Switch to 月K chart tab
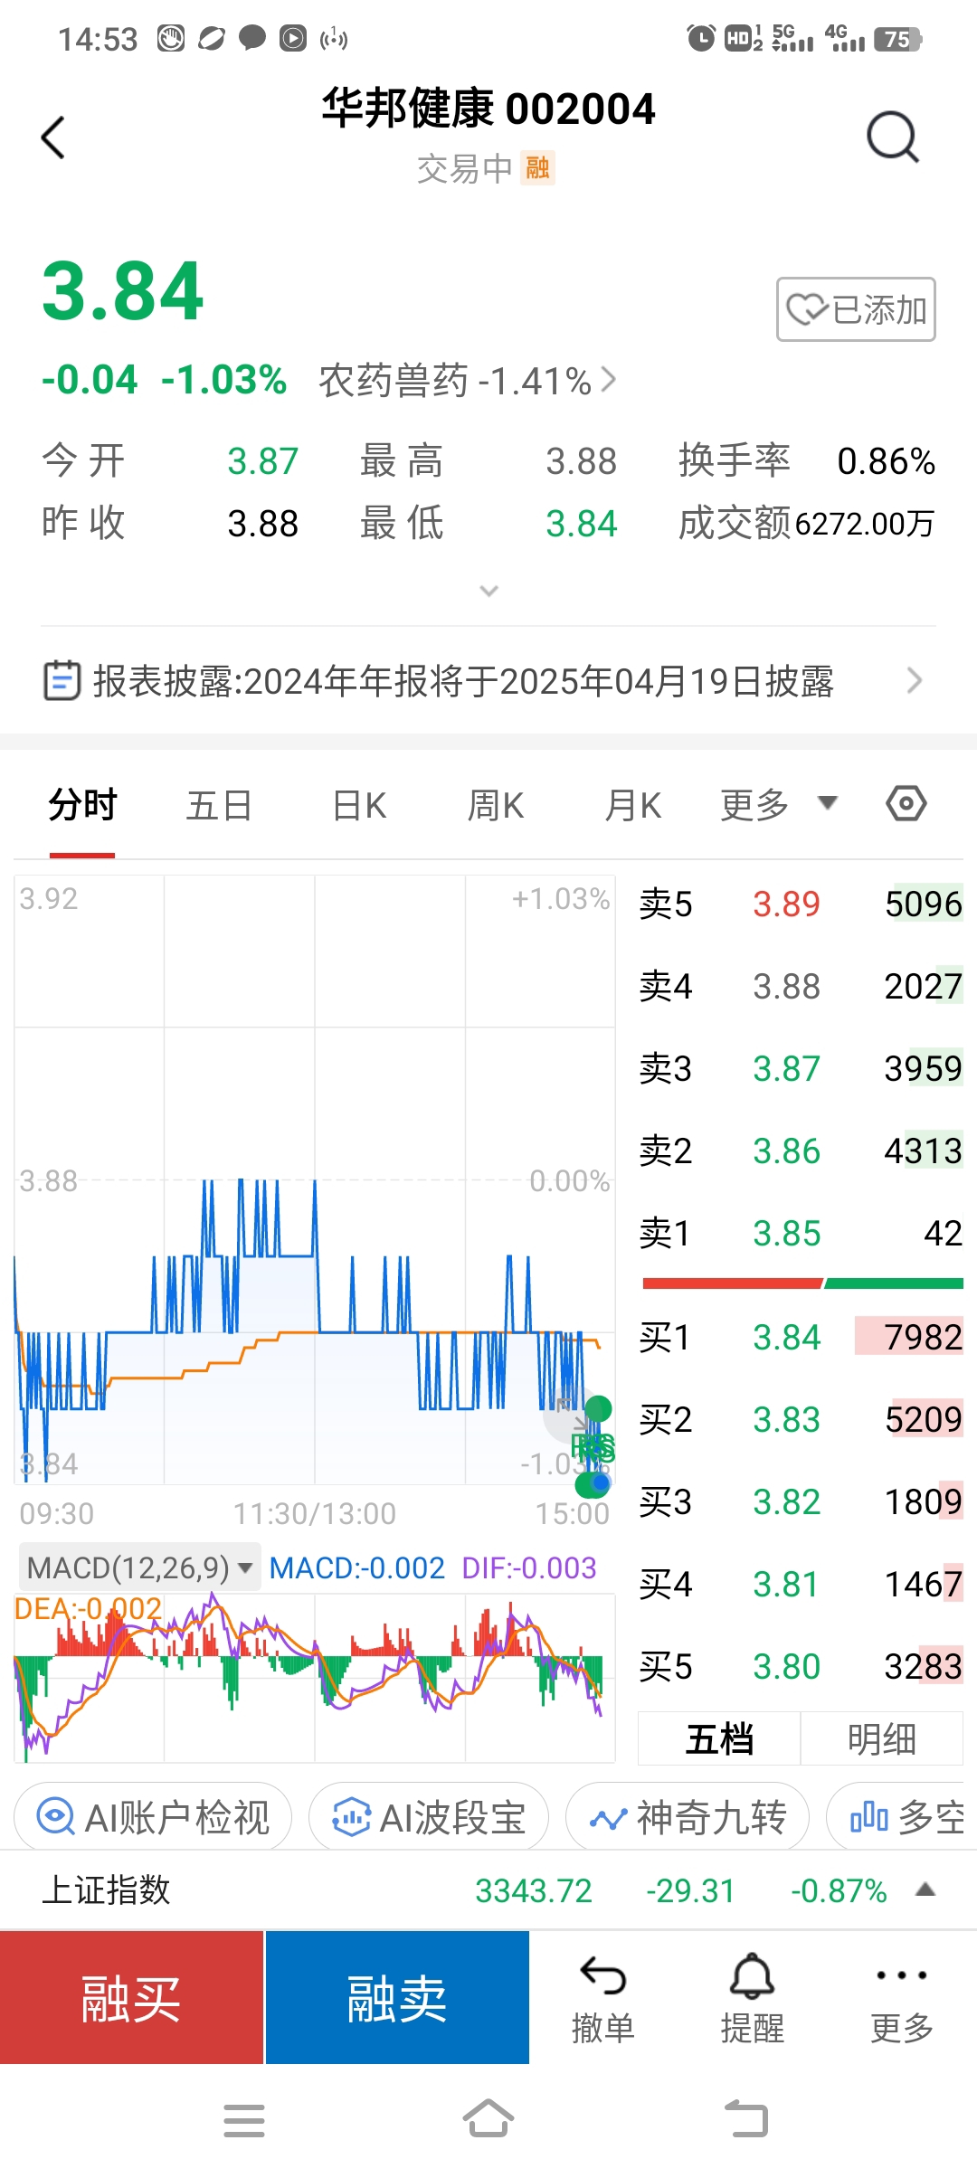Viewport: 977px width, 2178px height. [x=632, y=805]
